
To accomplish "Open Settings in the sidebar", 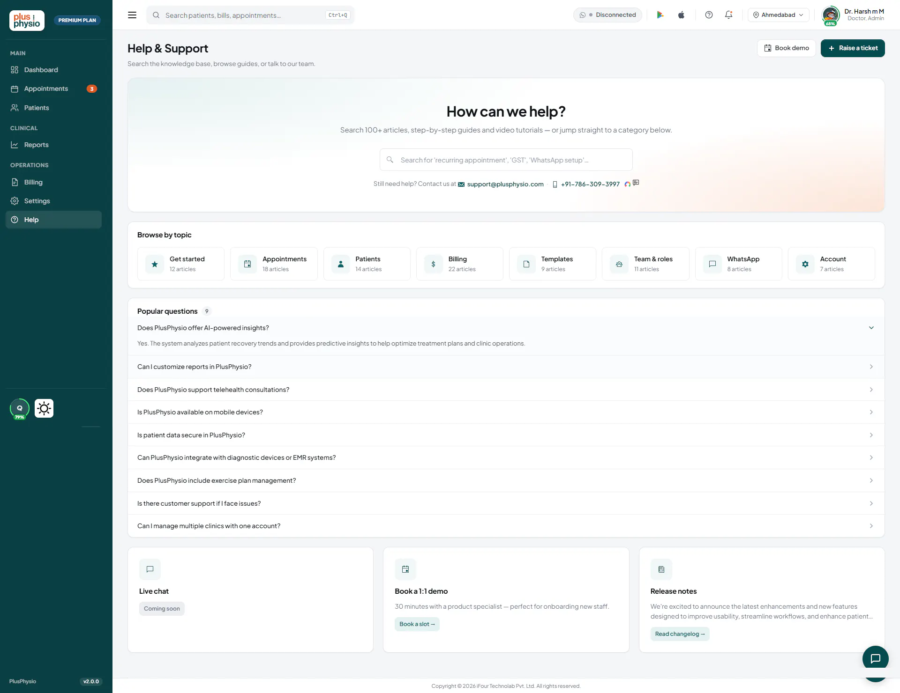I will [53, 201].
